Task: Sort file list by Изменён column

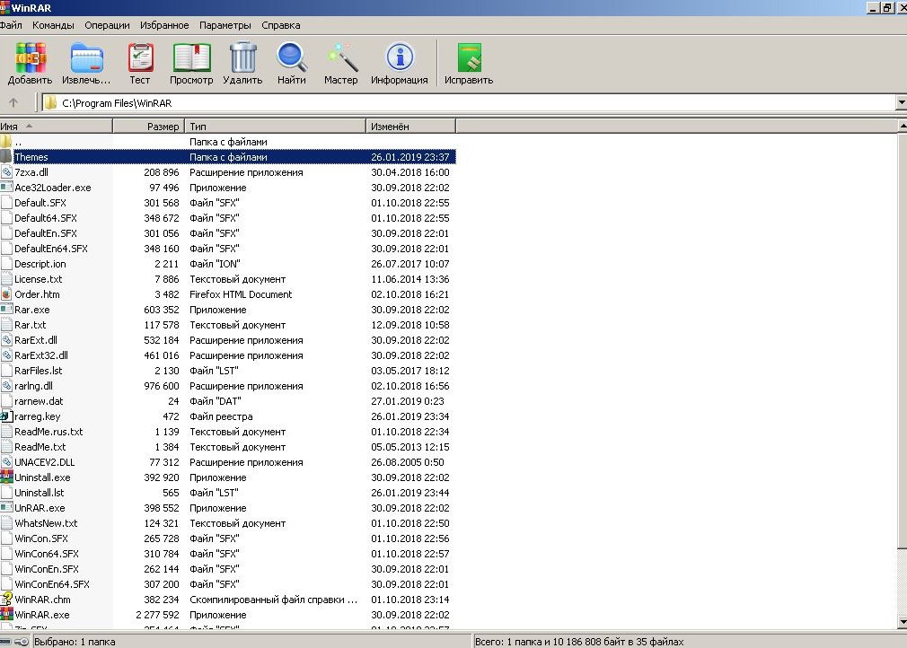Action: (411, 126)
